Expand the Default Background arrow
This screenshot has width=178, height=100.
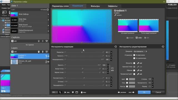(x=48, y=31)
